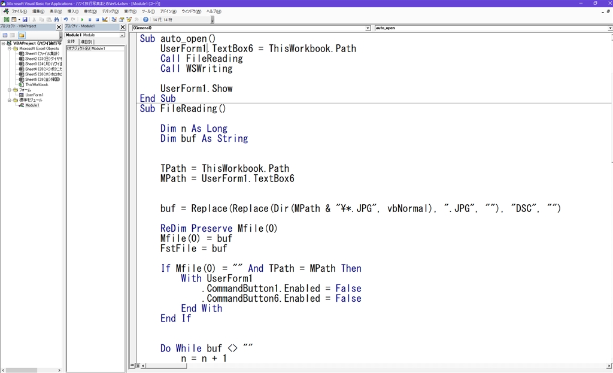Image resolution: width=613 pixels, height=373 pixels.
Task: Click the Paste clipboard toolbar icon
Action: (49, 20)
